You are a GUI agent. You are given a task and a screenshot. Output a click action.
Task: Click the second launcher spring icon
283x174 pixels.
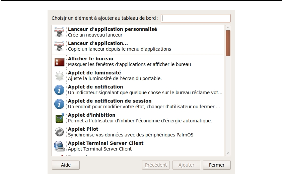[59, 46]
